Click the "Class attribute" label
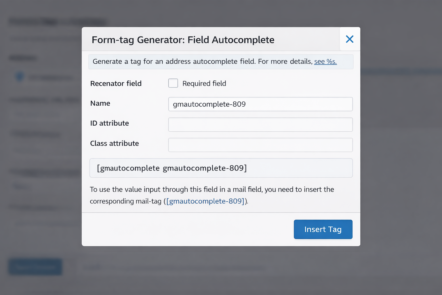Screen dimensions: 442x295 pyautogui.click(x=114, y=143)
